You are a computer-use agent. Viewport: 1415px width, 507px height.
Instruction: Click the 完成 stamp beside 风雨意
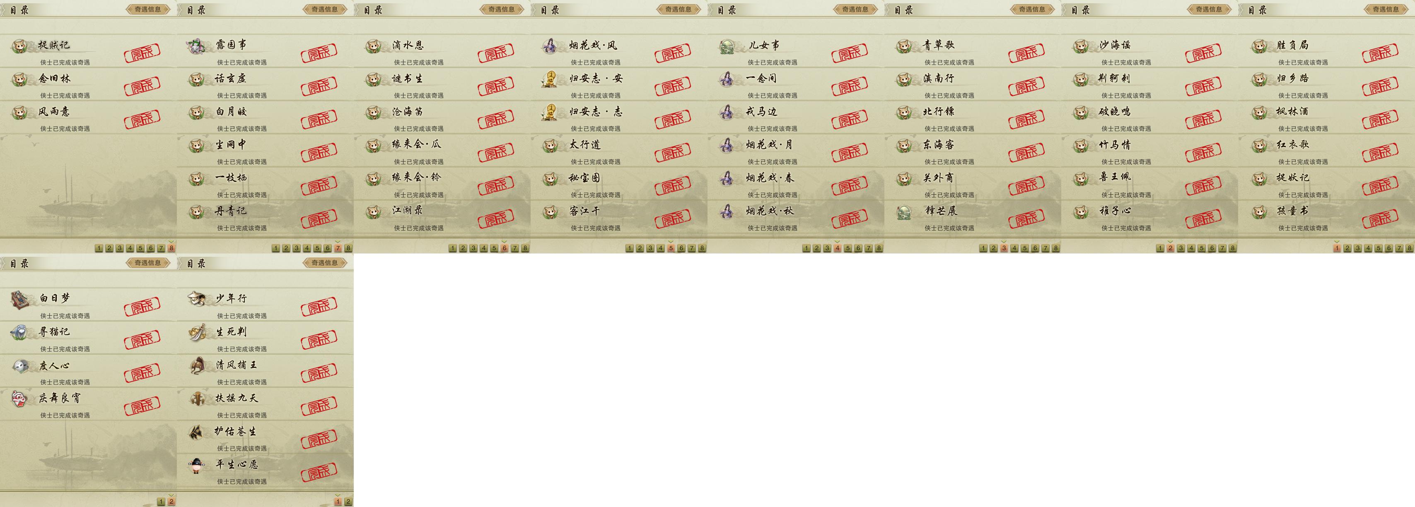142,119
